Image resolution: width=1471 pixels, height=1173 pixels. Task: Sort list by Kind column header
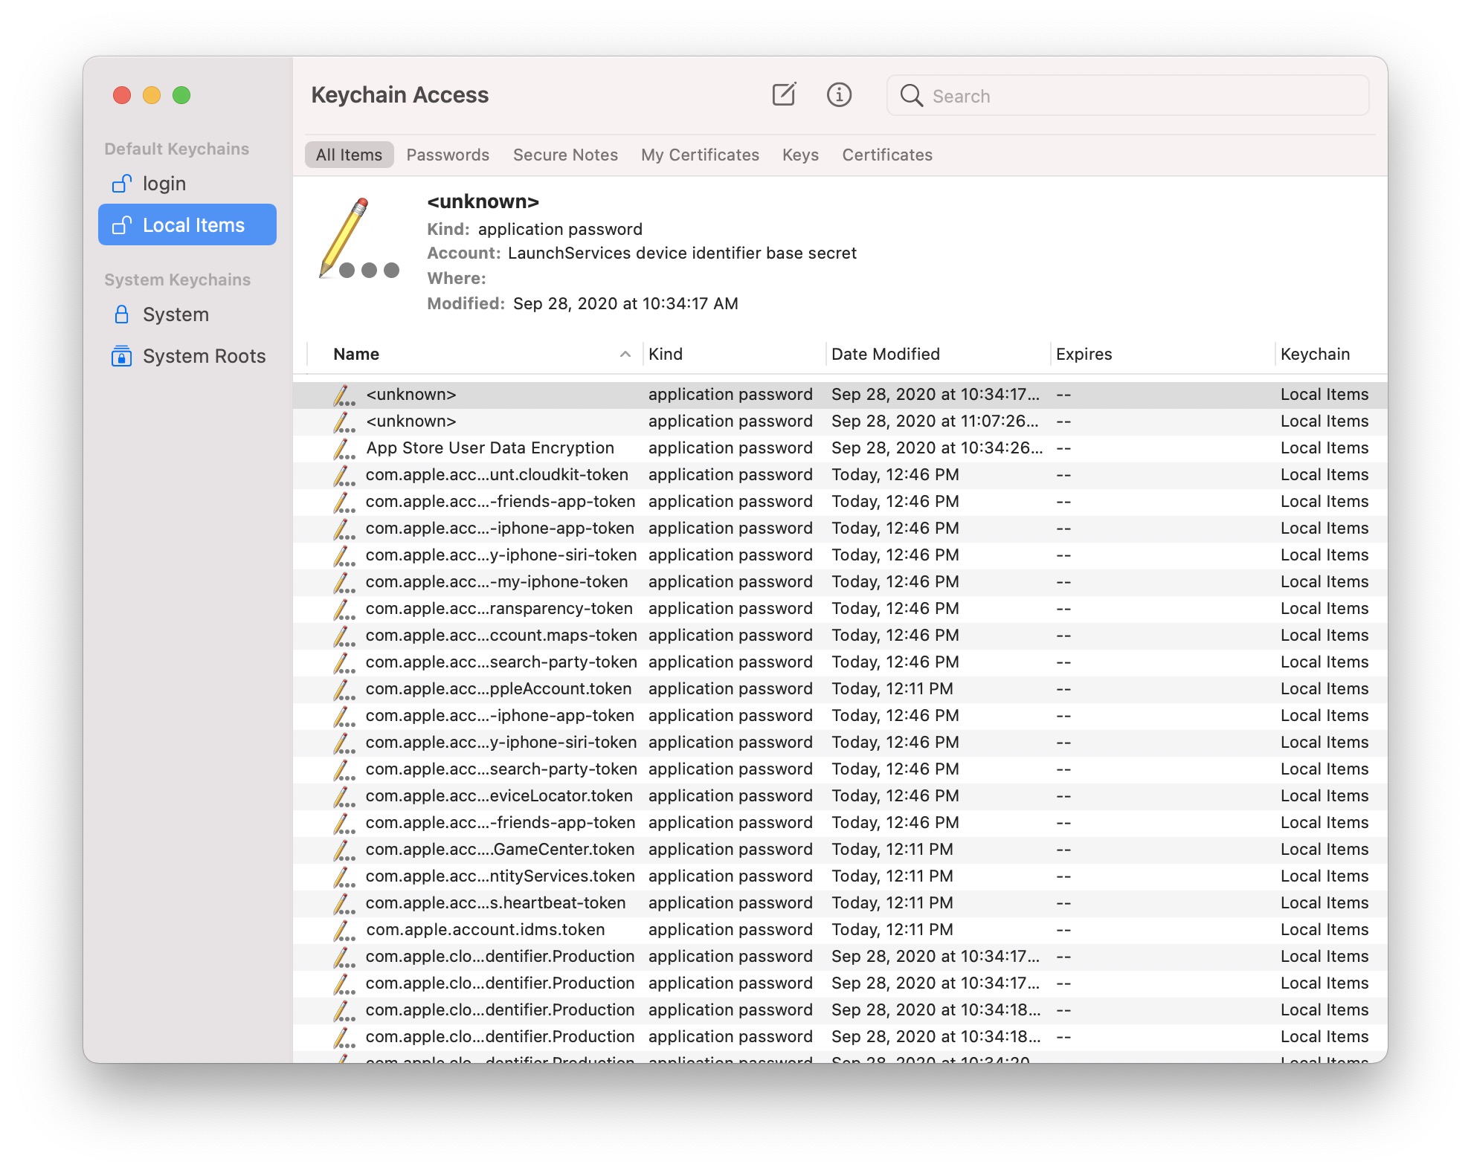point(665,355)
